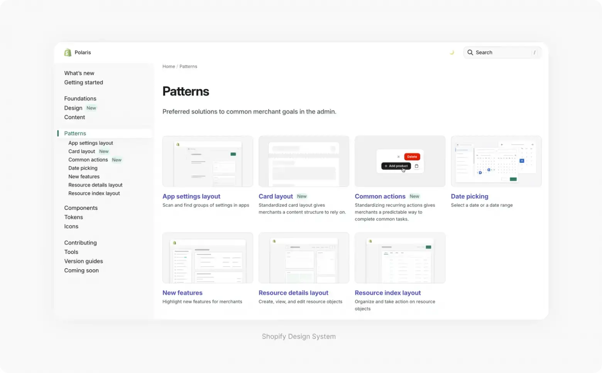Open the Home breadcrumb link
This screenshot has height=373, width=602.
169,66
